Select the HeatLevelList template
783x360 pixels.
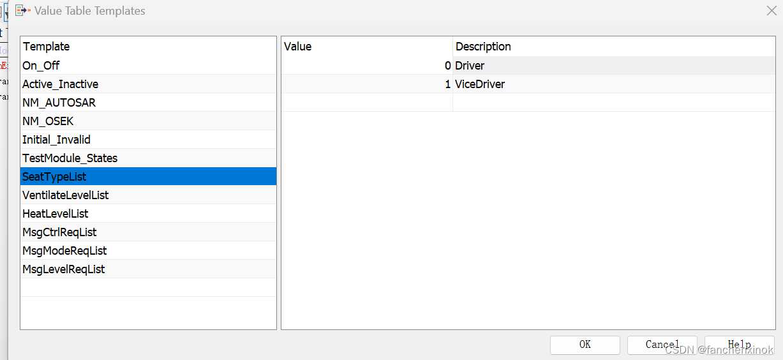[x=149, y=213]
